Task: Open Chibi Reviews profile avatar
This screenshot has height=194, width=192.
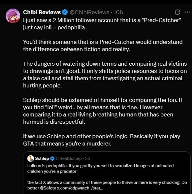Action: tap(13, 16)
